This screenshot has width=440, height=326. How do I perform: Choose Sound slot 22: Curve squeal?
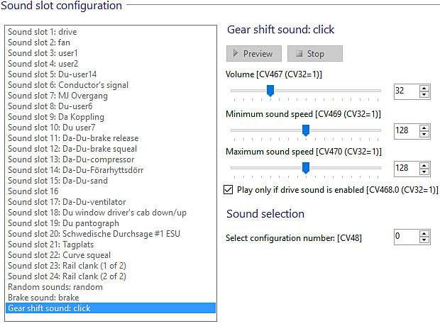coord(59,255)
